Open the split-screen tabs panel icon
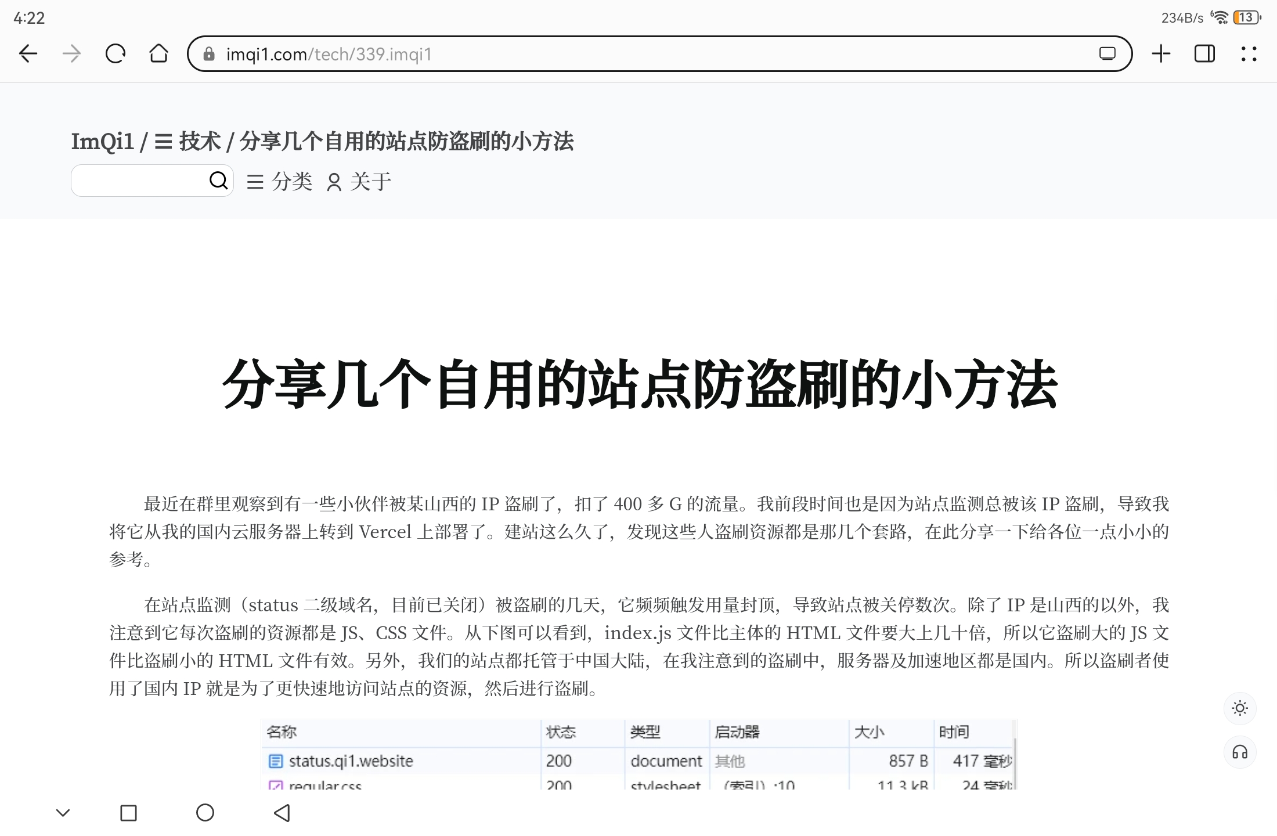 pyautogui.click(x=1204, y=54)
